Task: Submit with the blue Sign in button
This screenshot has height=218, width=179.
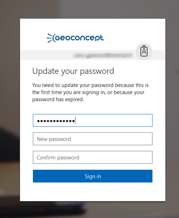Action: (93, 176)
